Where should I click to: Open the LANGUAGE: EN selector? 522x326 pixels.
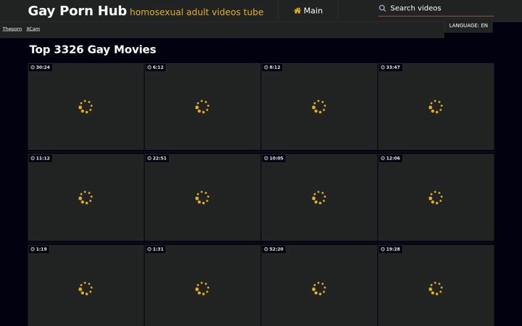coord(468,25)
